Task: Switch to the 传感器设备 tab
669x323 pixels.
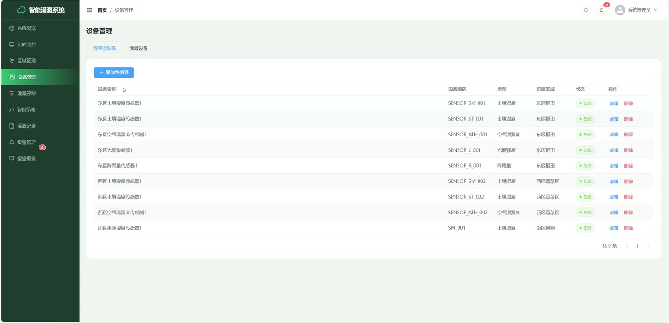Action: (105, 48)
